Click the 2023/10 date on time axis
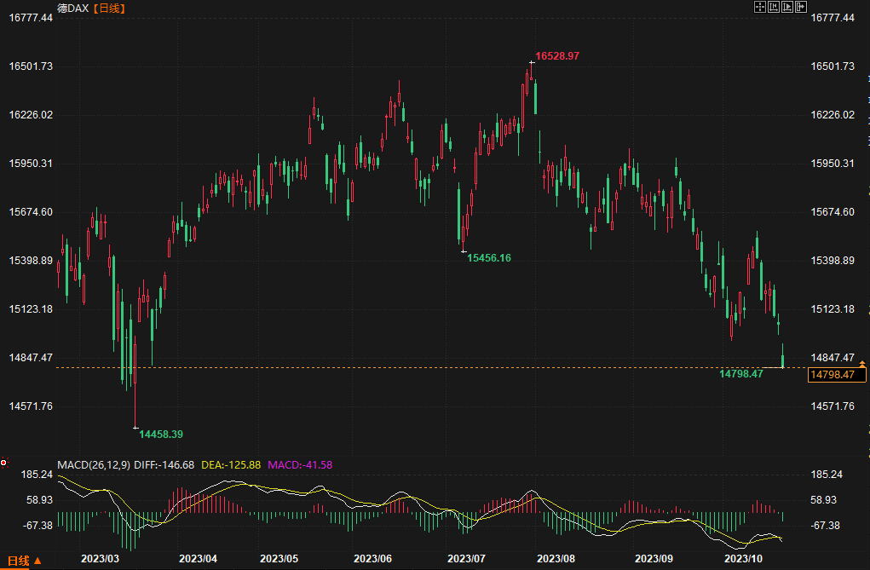870x570 pixels. click(742, 558)
